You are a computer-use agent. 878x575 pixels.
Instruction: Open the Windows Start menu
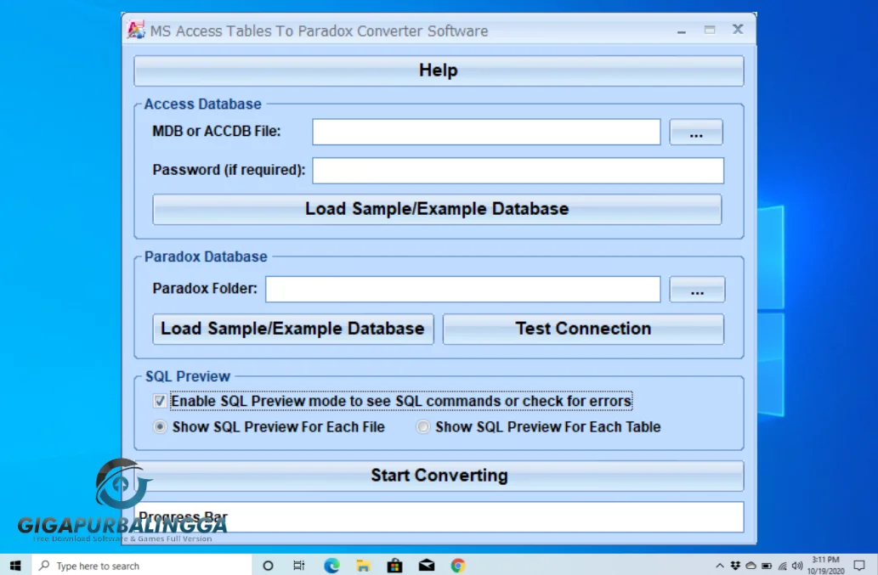coord(15,566)
